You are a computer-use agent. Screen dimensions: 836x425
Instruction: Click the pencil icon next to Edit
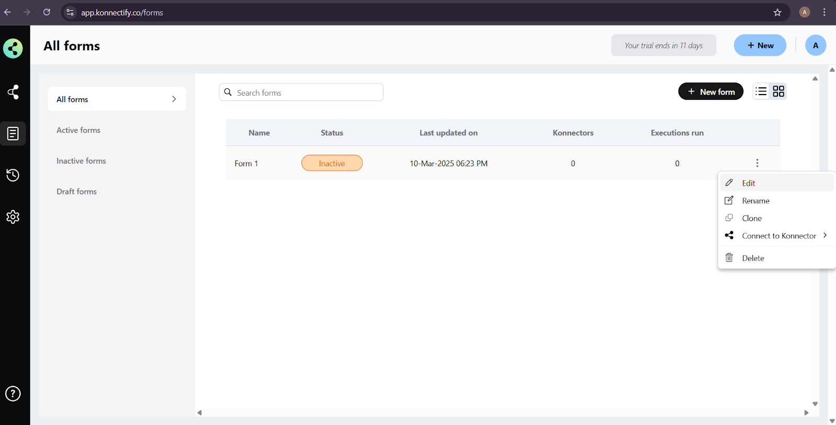pos(729,182)
